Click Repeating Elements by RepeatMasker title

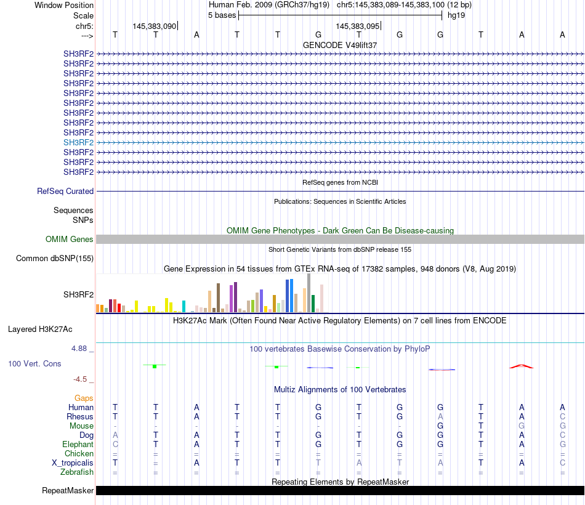[x=340, y=482]
